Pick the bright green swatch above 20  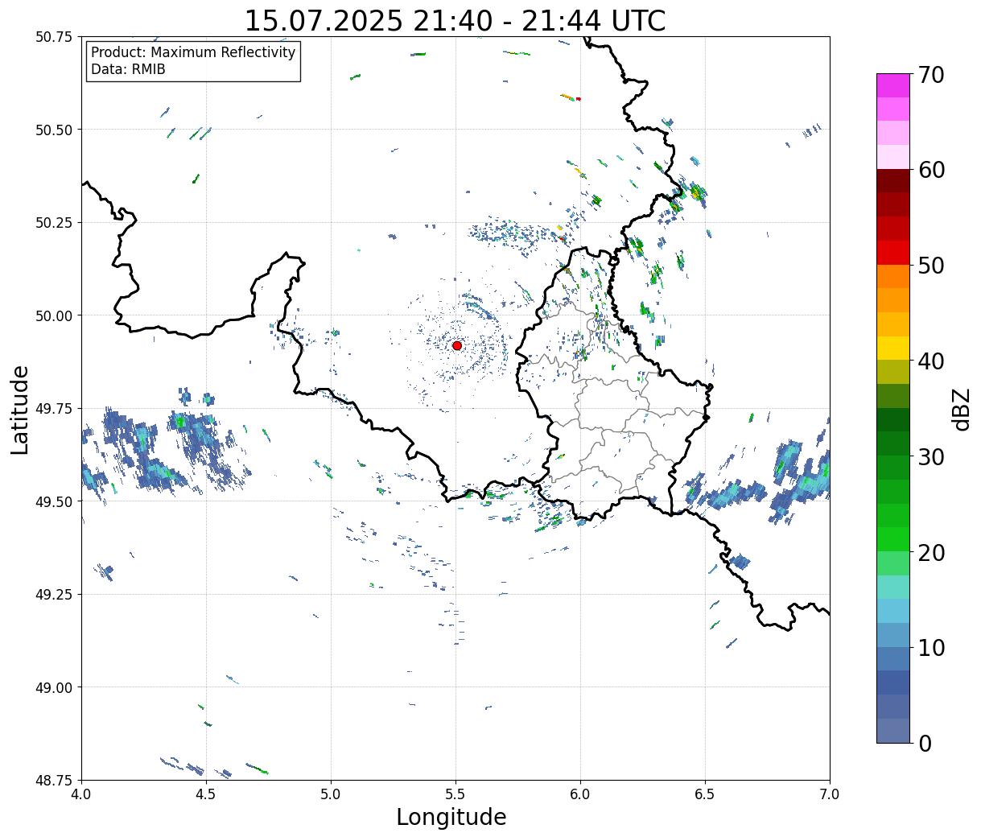[893, 538]
